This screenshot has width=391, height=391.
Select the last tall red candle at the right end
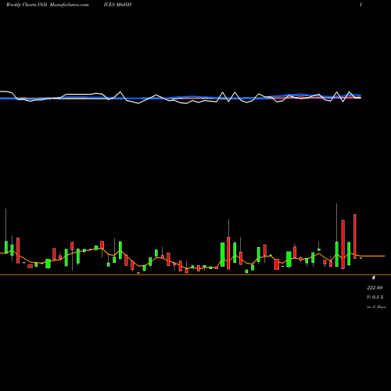pyautogui.click(x=355, y=236)
